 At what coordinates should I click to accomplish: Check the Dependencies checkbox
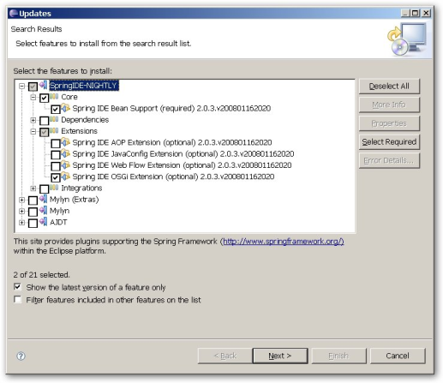pos(45,121)
